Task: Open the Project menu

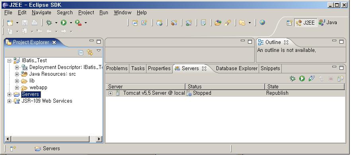Action: click(86, 13)
